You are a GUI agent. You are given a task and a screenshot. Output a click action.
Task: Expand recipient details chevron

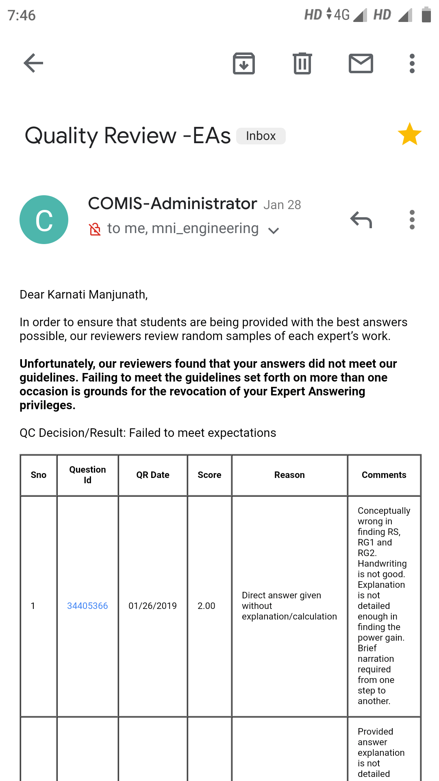[x=274, y=231]
